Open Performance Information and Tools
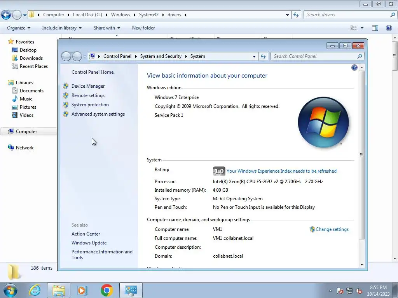This screenshot has width=398, height=298. (x=102, y=255)
